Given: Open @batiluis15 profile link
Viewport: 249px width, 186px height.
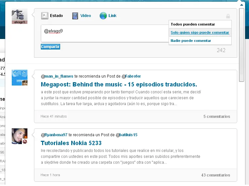Looking at the screenshot, I should click(126, 135).
